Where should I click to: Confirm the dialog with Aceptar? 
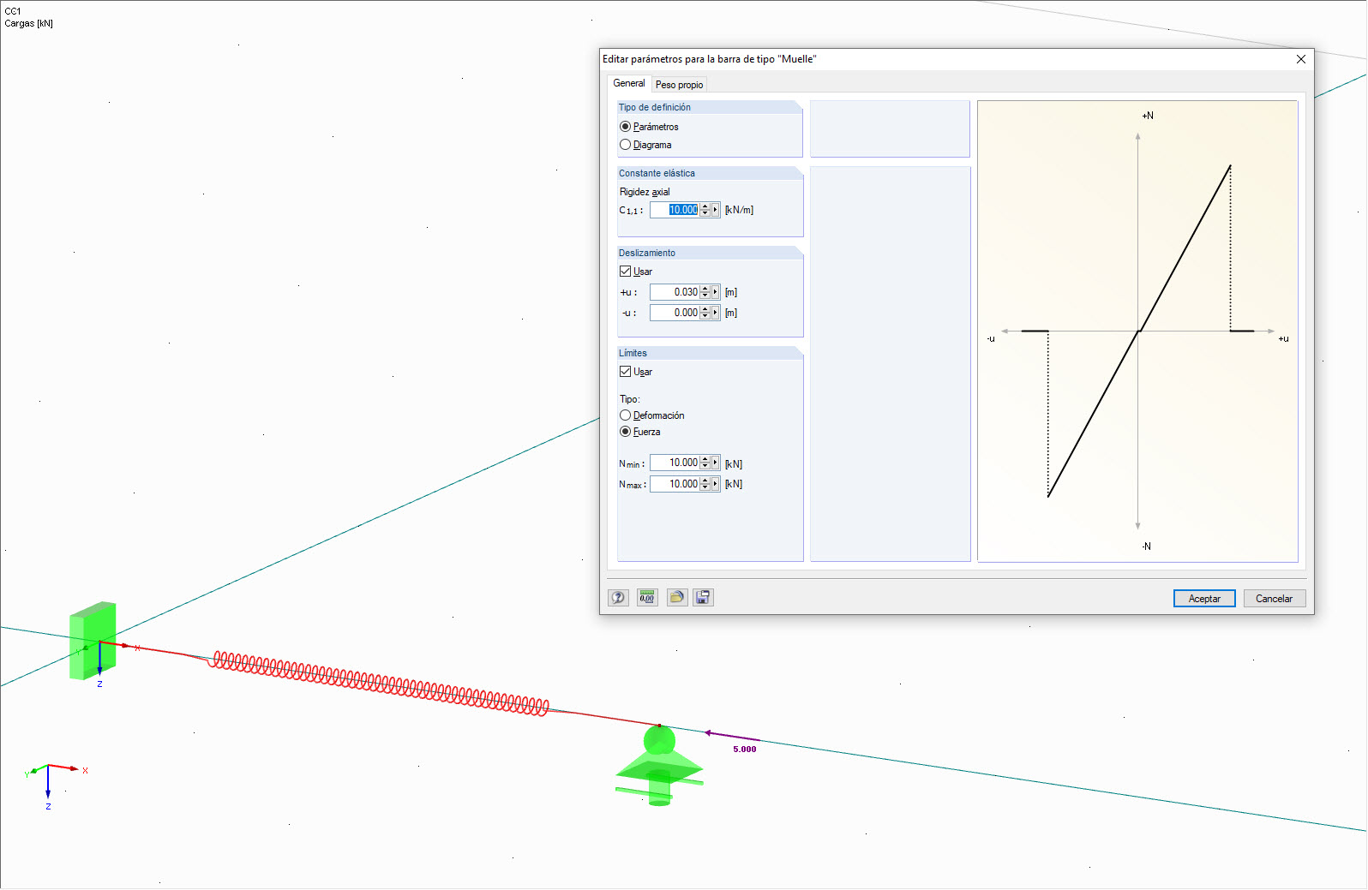tap(1204, 599)
